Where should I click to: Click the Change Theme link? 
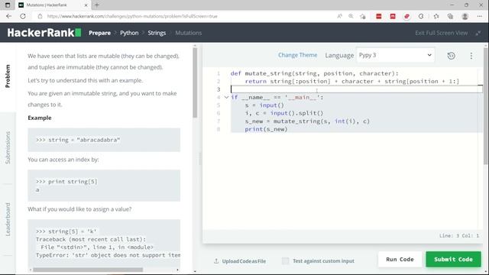coord(297,55)
